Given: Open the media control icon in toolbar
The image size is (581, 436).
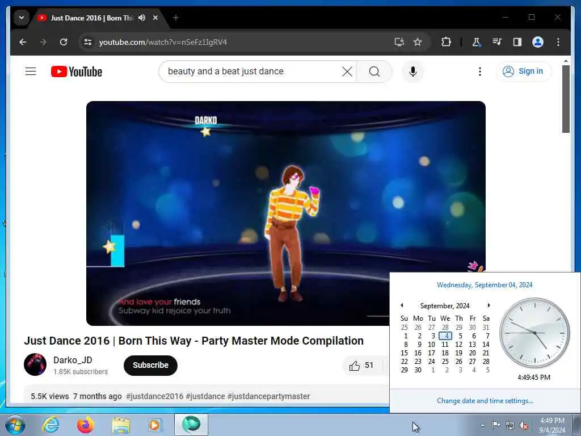Looking at the screenshot, I should pos(497,42).
